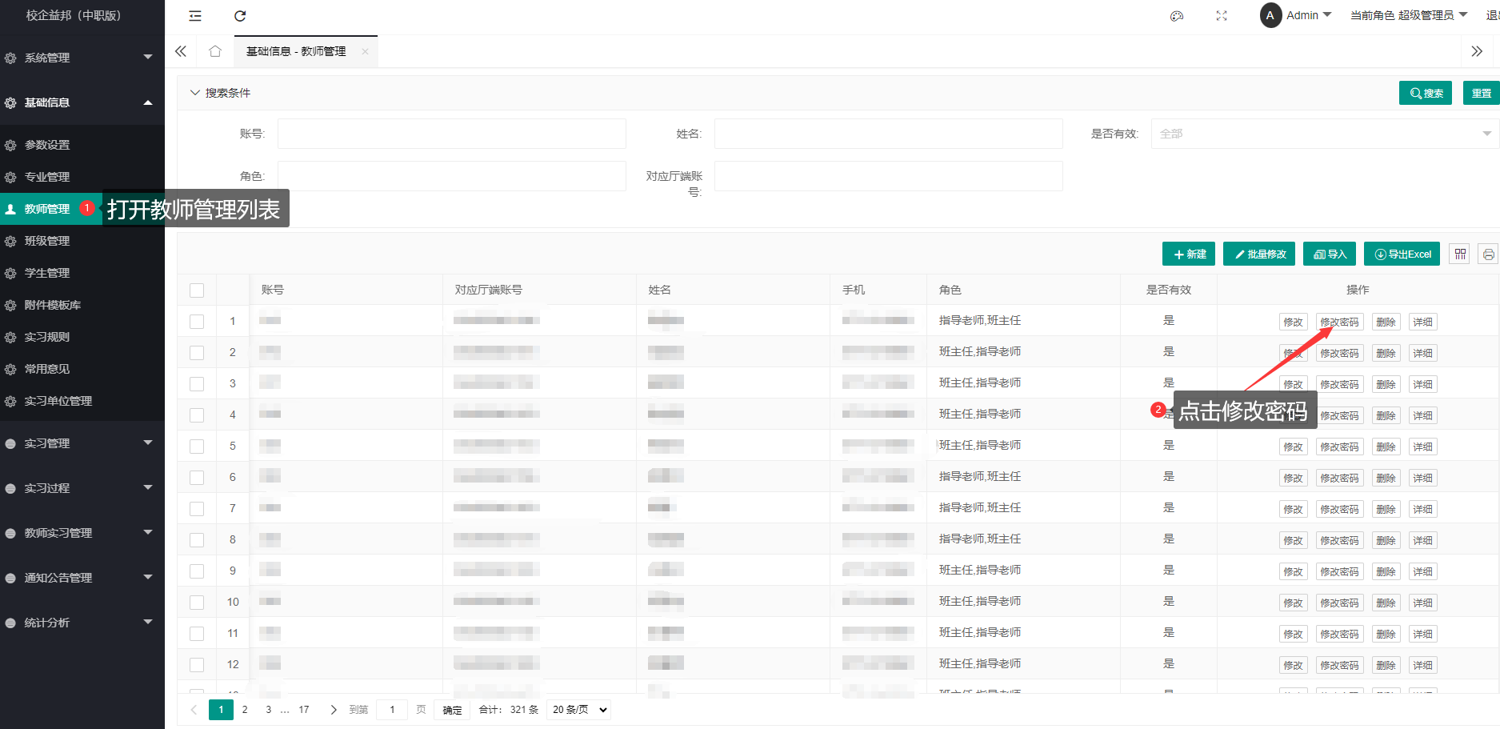Check the select-all header checkbox
The image size is (1500, 729).
pyautogui.click(x=197, y=290)
